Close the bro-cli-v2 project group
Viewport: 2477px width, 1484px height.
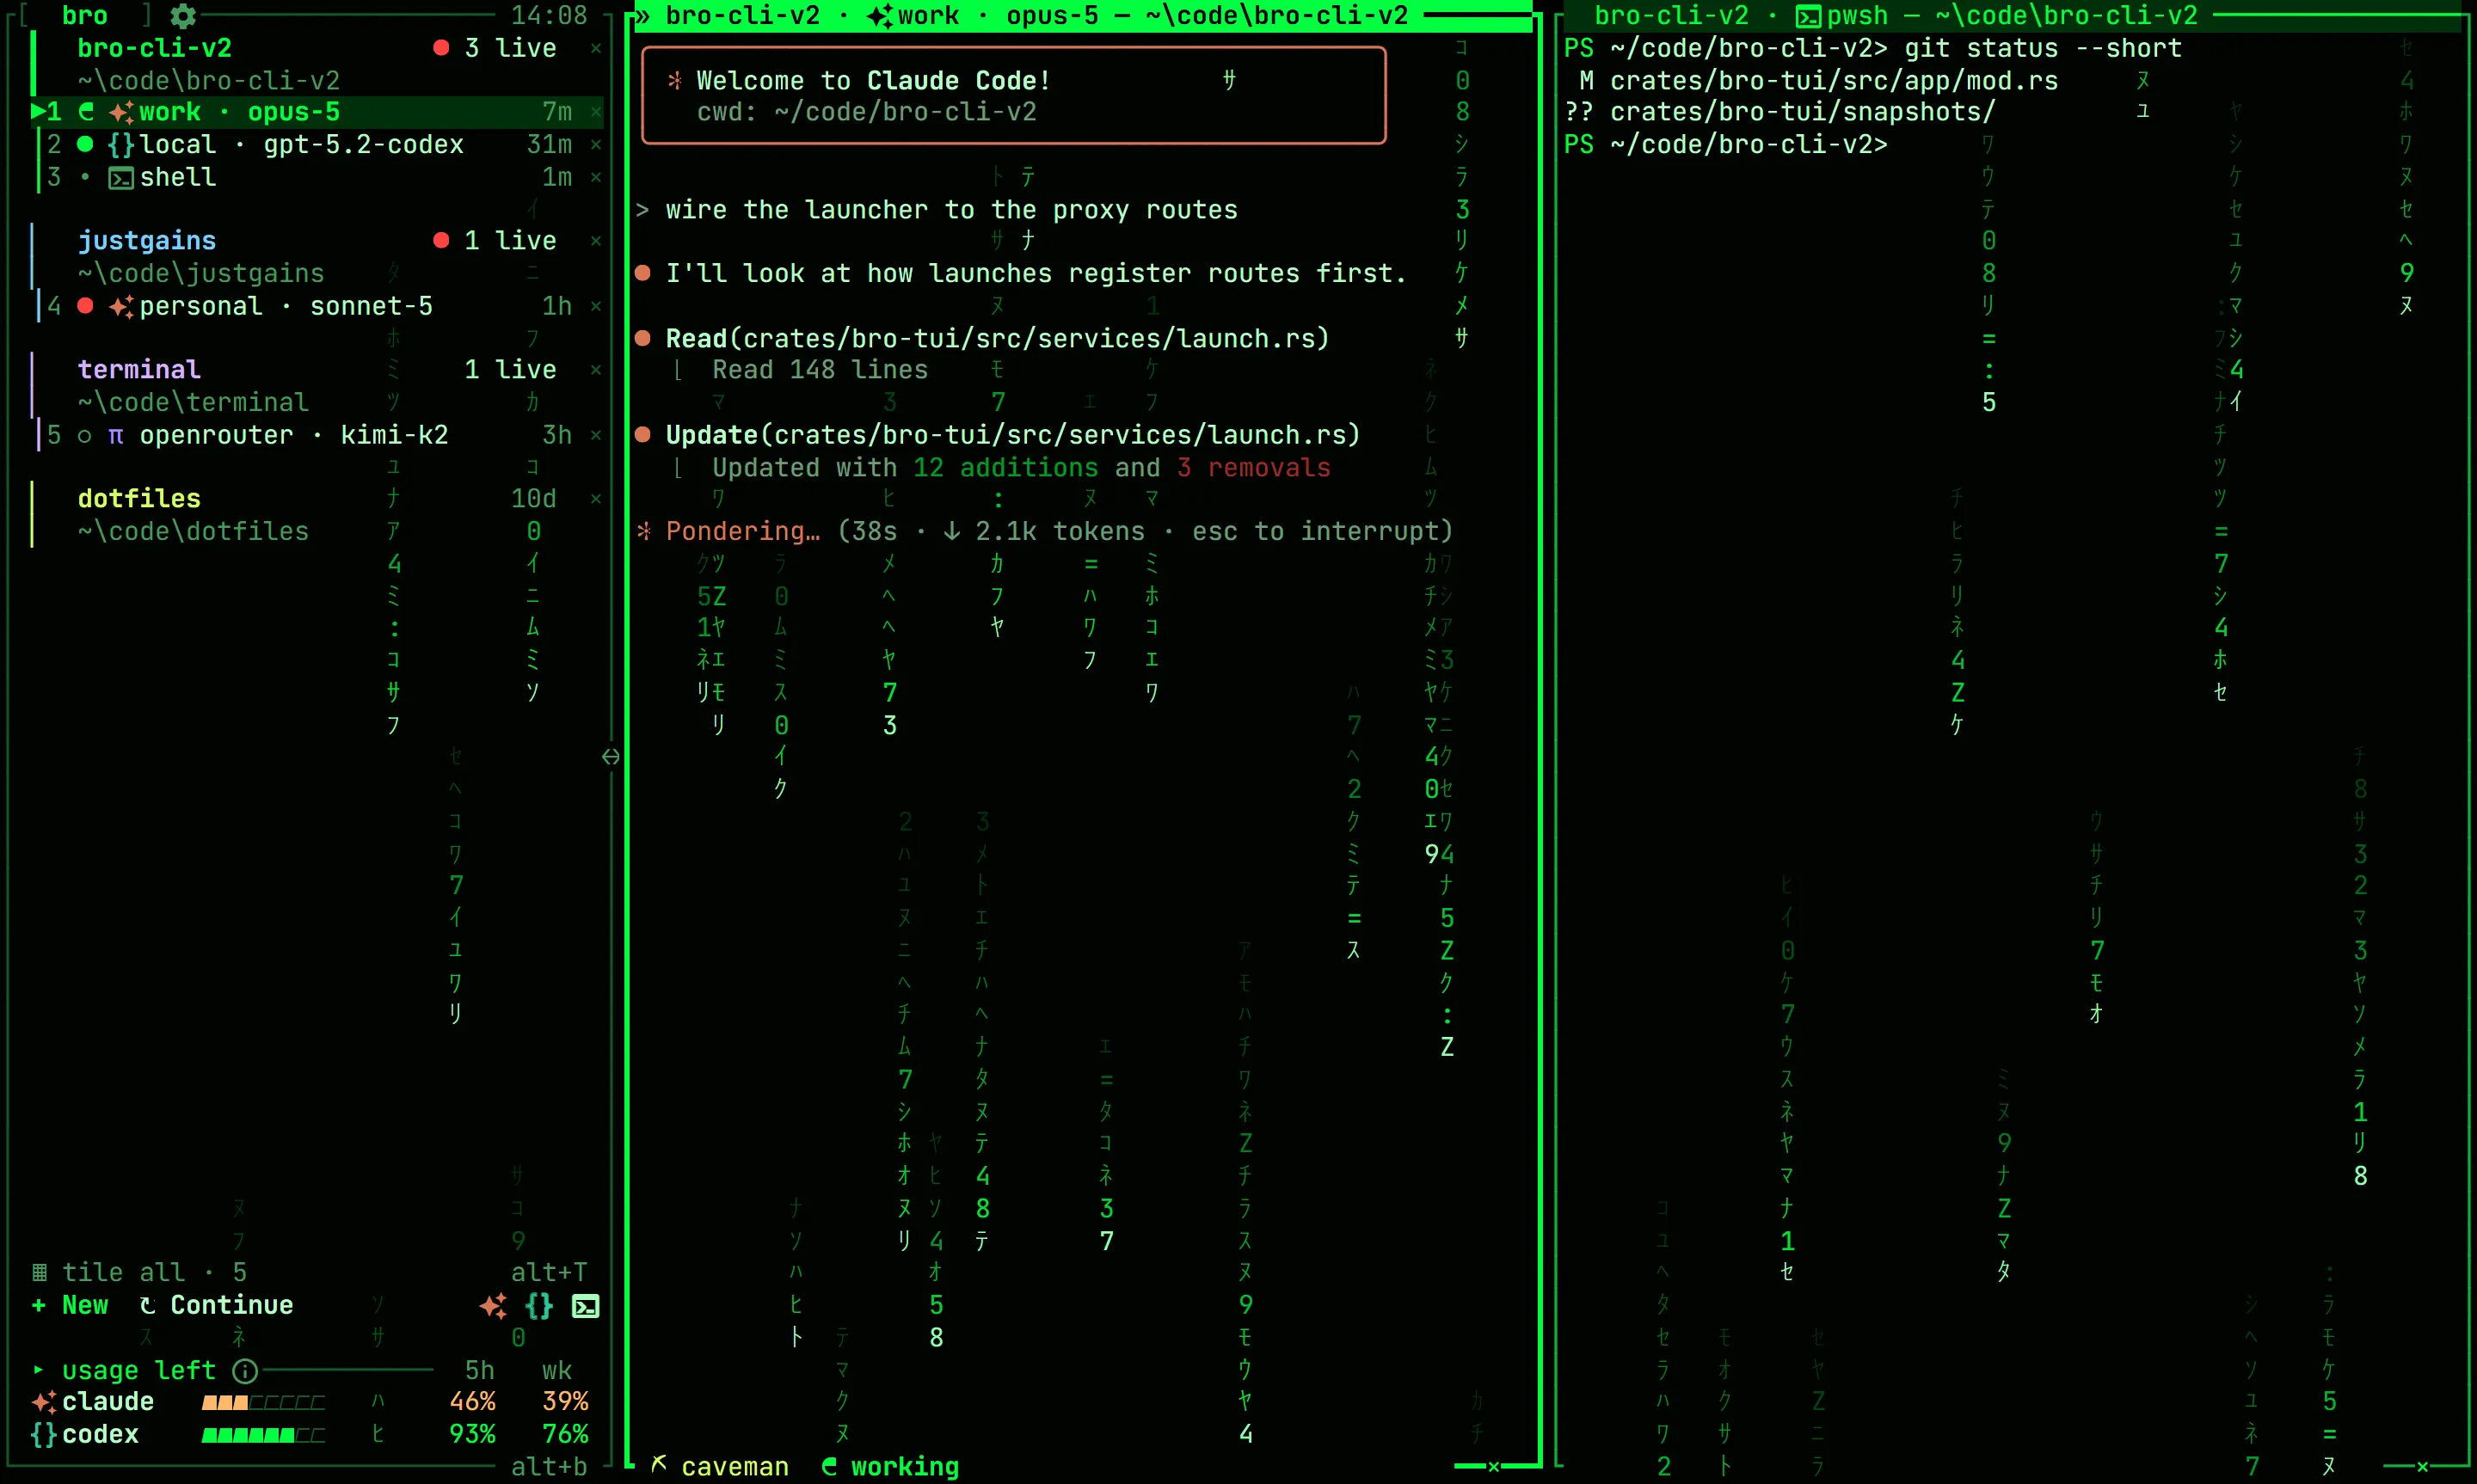click(x=596, y=48)
